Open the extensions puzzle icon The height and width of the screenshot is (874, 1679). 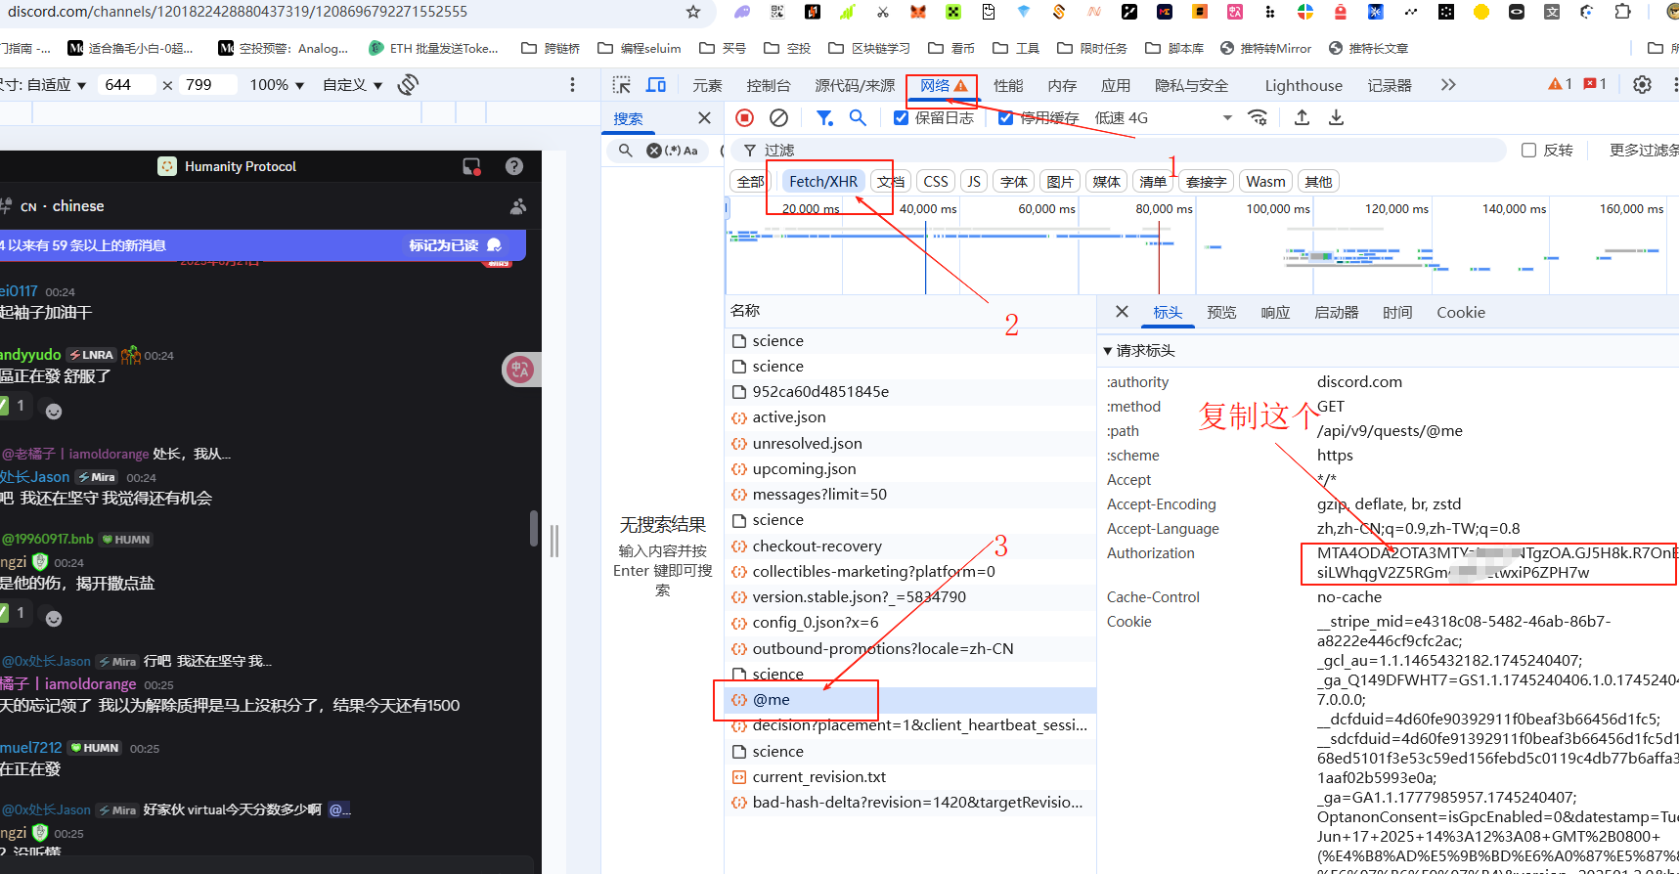[1622, 12]
